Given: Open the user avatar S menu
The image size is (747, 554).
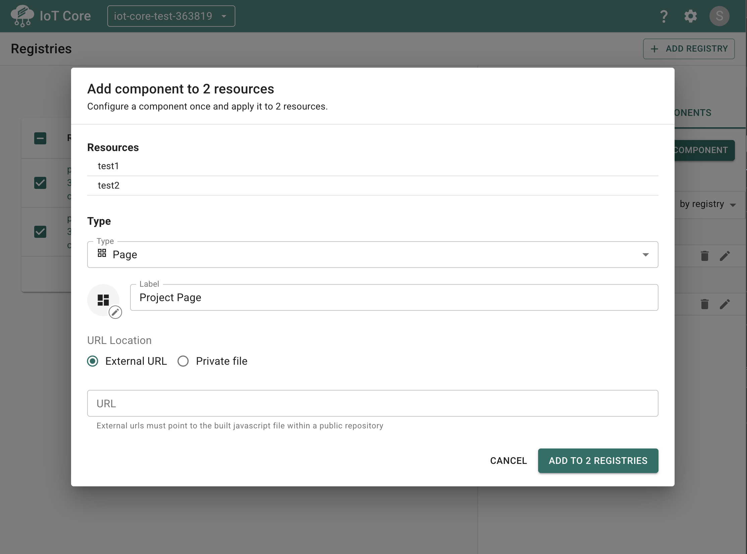Looking at the screenshot, I should pos(719,16).
